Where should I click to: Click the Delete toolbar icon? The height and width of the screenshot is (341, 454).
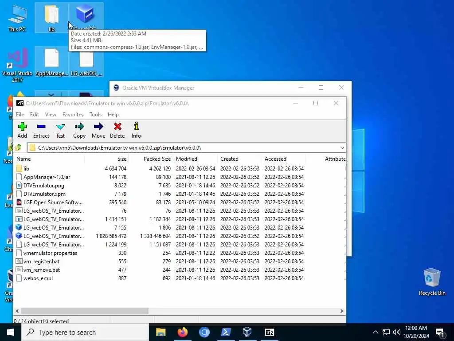tap(117, 130)
